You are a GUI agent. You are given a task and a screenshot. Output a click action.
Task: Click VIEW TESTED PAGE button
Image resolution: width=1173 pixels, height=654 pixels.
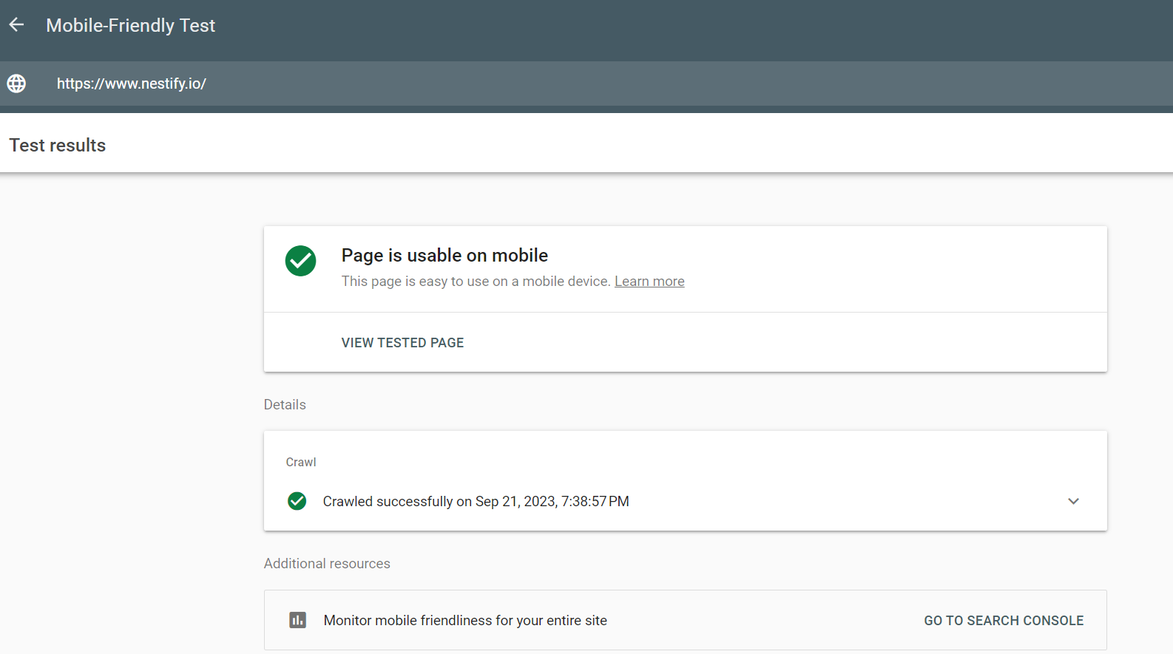402,343
